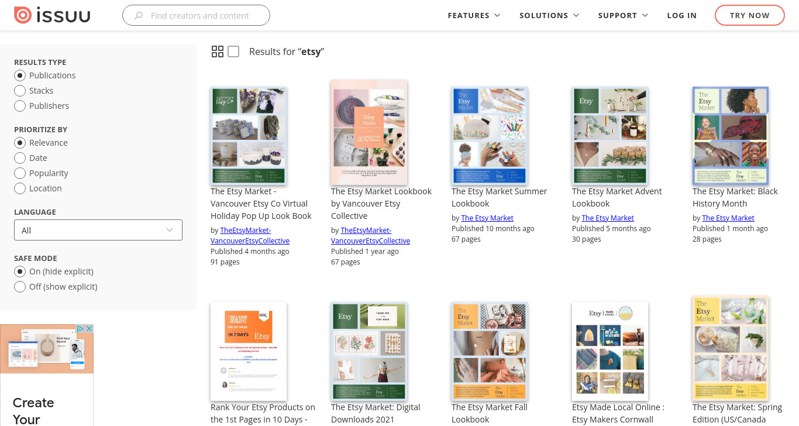Open publisher link under Holiday Pop Up Look Book
799x426 pixels.
coord(250,236)
